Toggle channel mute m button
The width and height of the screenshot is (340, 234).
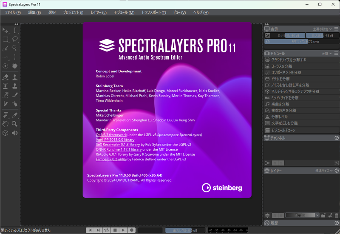(275, 163)
